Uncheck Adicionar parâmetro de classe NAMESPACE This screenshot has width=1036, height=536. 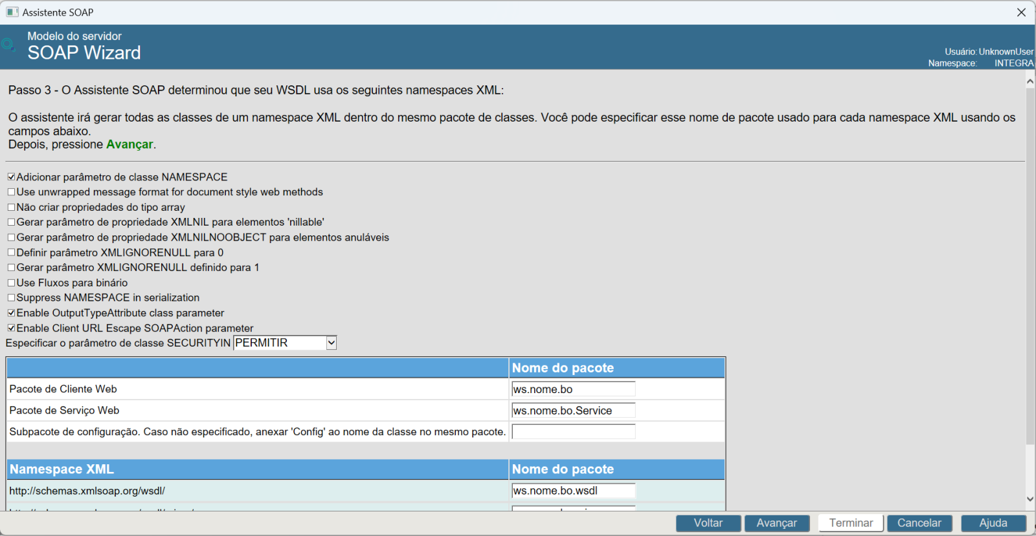coord(11,177)
